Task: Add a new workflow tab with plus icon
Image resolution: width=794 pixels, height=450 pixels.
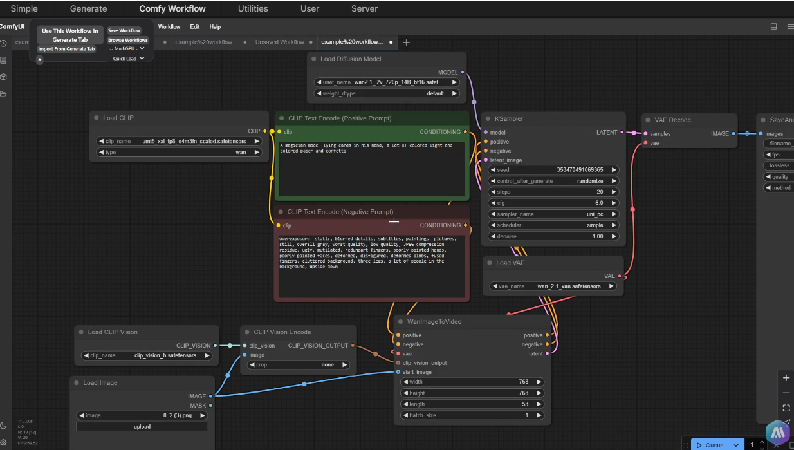Action: (x=406, y=42)
